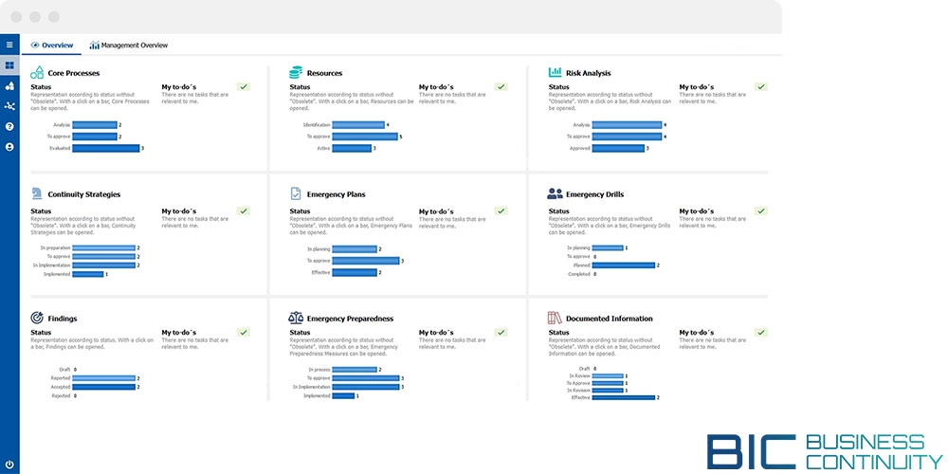
Task: Click the Documented Information books icon
Action: [555, 318]
